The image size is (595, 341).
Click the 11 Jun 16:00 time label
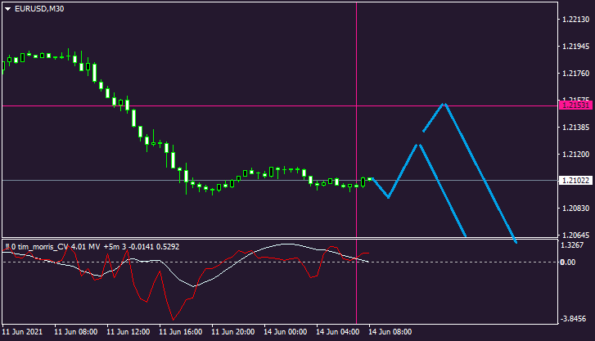coord(180,333)
